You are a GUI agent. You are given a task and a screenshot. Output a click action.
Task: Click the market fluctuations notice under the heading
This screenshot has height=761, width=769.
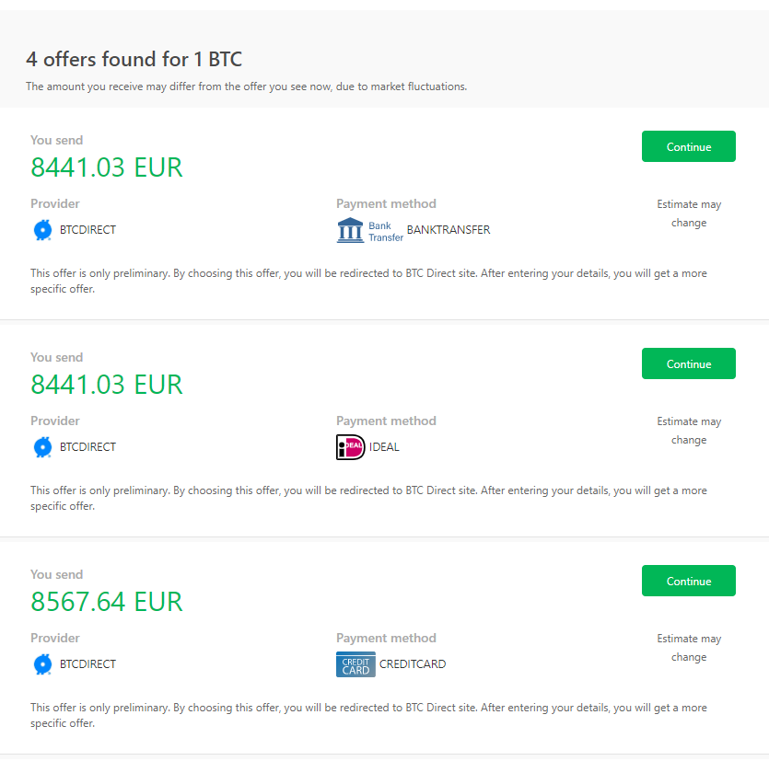click(247, 86)
